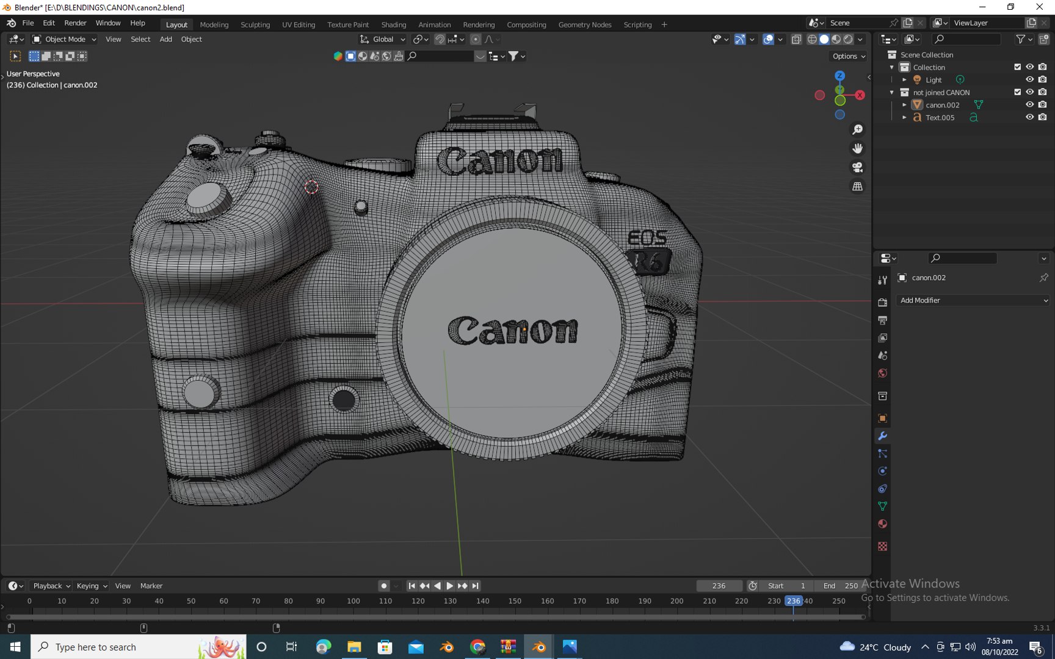
Task: Hide Text.005 in viewport via eye
Action: click(x=1029, y=117)
